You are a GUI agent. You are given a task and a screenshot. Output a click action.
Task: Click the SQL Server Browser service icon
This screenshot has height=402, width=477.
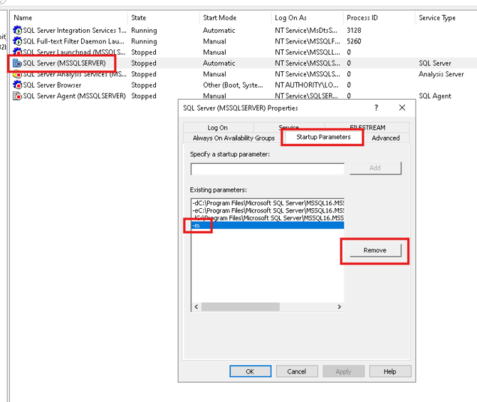[x=17, y=85]
